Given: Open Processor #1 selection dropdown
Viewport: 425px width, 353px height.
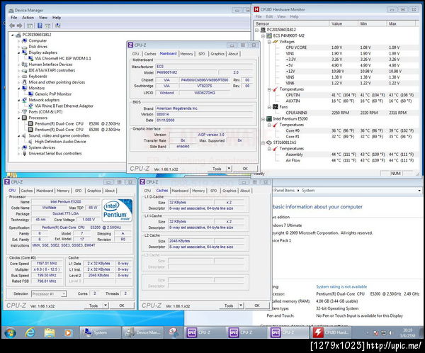Looking at the screenshot, I should pos(49,294).
